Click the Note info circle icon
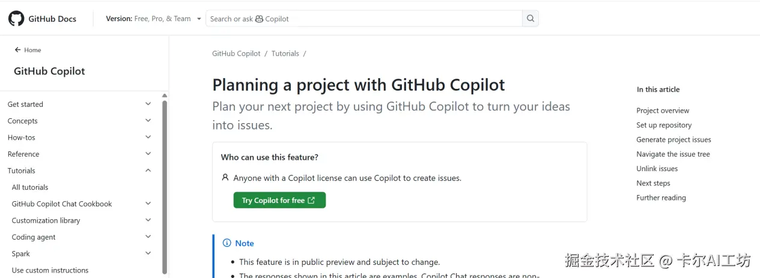This screenshot has width=760, height=278. [x=226, y=243]
